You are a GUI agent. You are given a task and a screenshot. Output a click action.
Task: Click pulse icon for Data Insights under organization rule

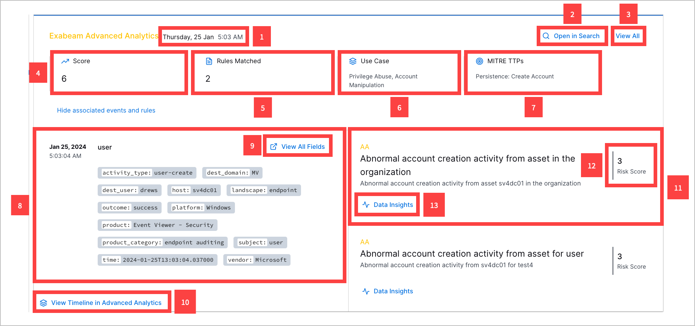coord(366,205)
